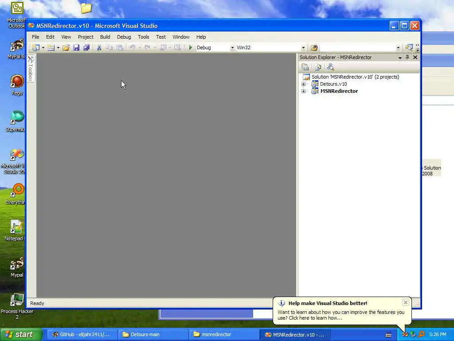The width and height of the screenshot is (454, 341).
Task: Select the Pego desktop icon
Action: 17,85
